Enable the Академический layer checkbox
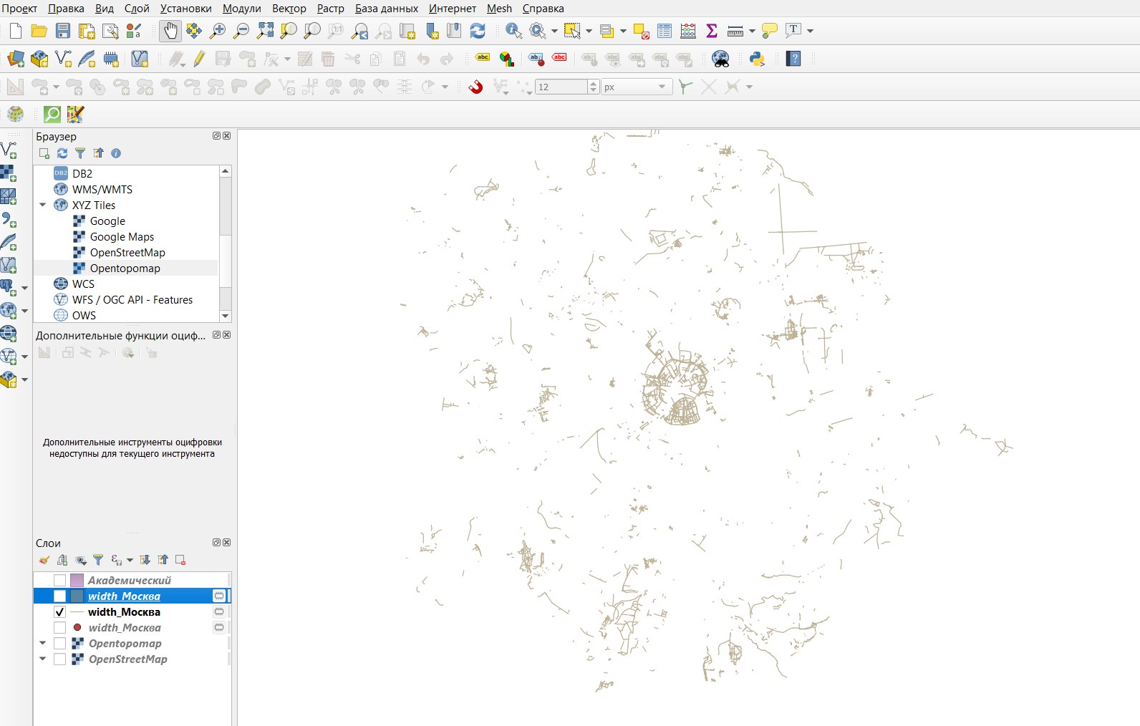 [x=59, y=581]
